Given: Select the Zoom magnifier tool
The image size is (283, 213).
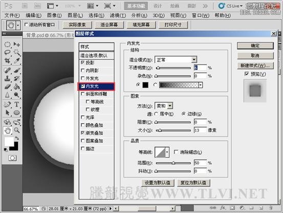Looking at the screenshot, I should pyautogui.click(x=17, y=130).
